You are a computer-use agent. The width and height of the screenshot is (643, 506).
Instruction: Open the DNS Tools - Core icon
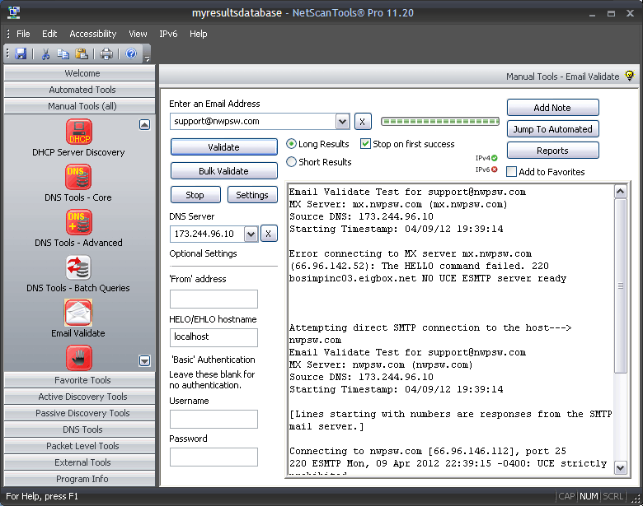(x=79, y=177)
